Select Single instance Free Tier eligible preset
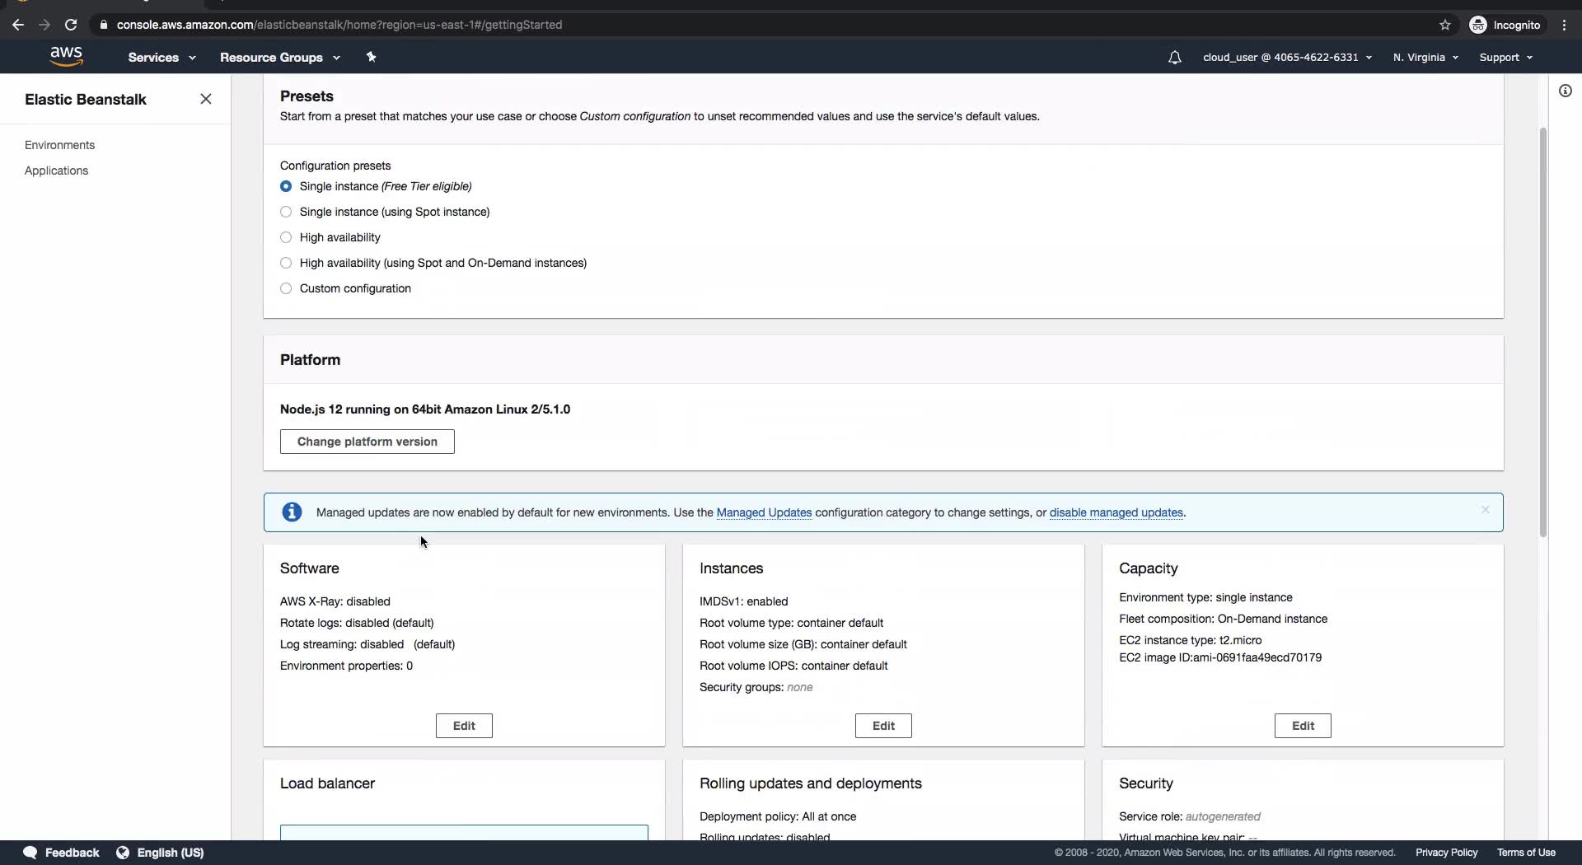Image resolution: width=1582 pixels, height=865 pixels. click(286, 186)
